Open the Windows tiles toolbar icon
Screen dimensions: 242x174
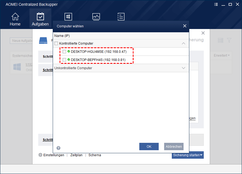point(68,16)
